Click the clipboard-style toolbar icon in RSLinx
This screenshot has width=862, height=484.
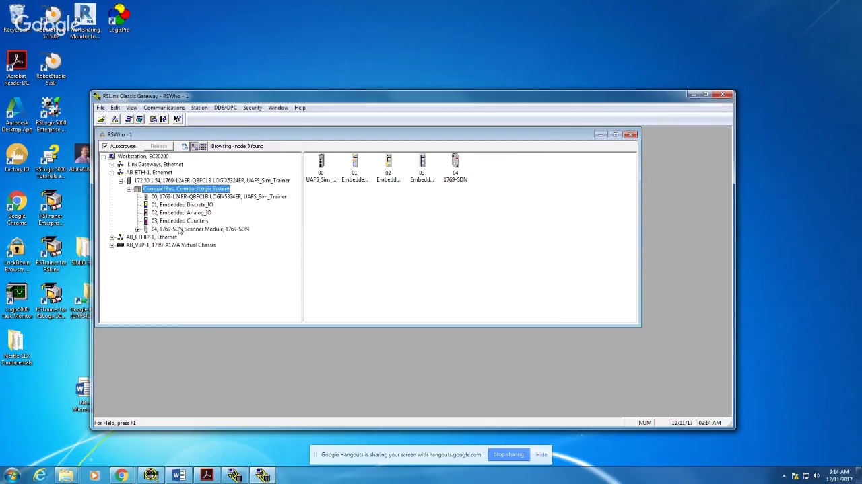(153, 119)
